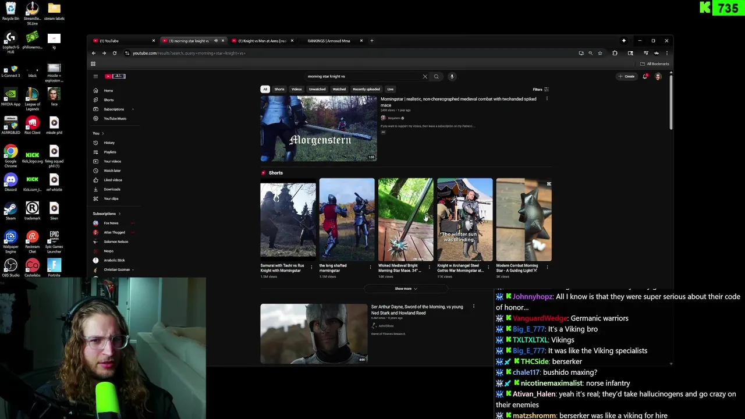This screenshot has height=419, width=745.
Task: Click the YouTube logo
Action: point(115,76)
